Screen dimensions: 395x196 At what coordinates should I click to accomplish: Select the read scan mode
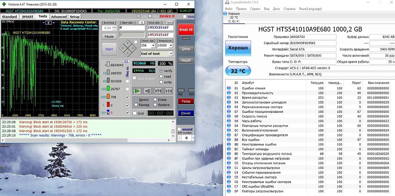coord(161,76)
